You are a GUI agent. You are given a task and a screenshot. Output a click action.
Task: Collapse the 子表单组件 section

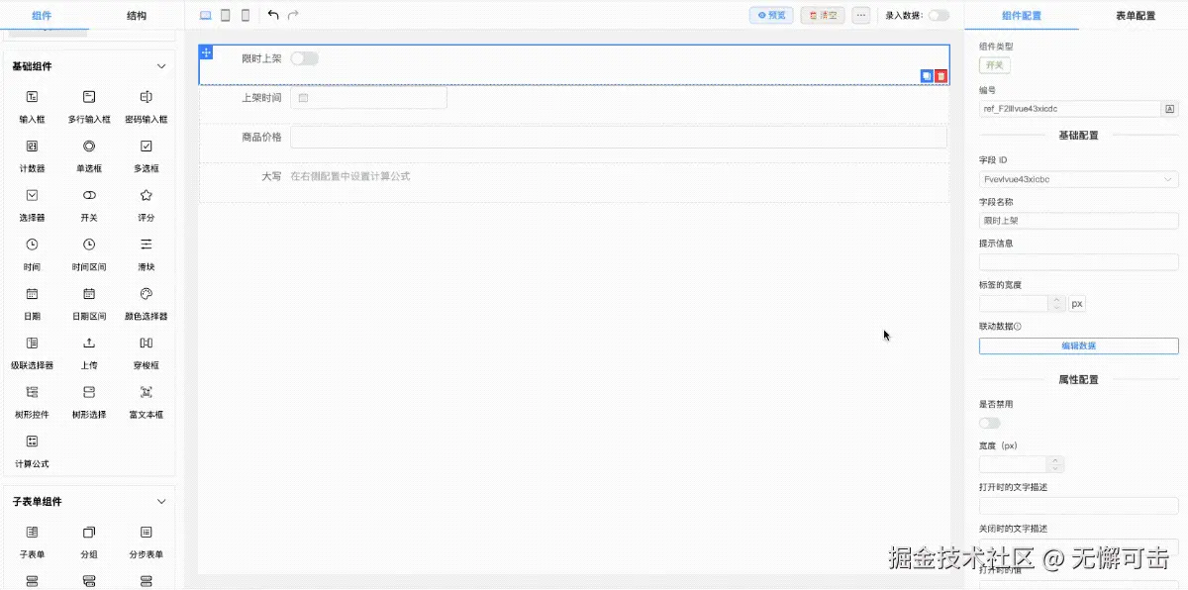159,502
